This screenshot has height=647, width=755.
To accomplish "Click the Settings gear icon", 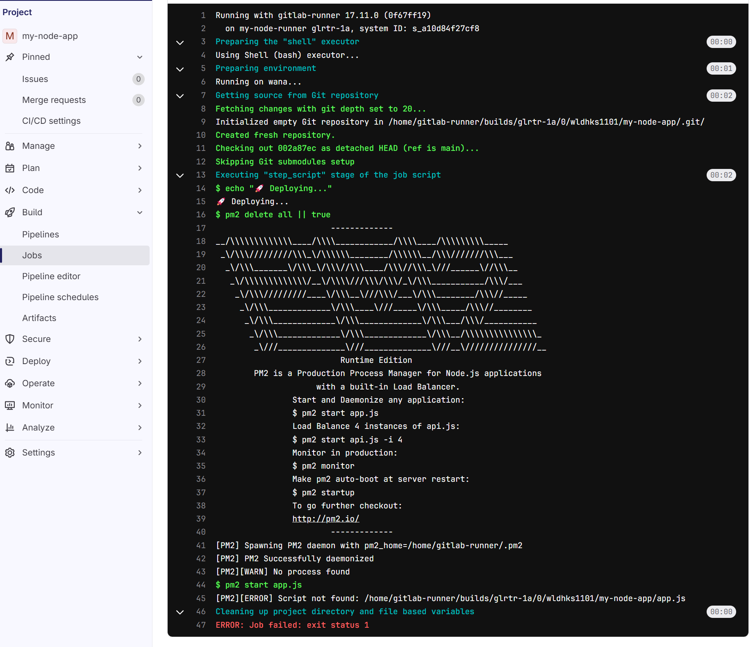I will coord(10,453).
